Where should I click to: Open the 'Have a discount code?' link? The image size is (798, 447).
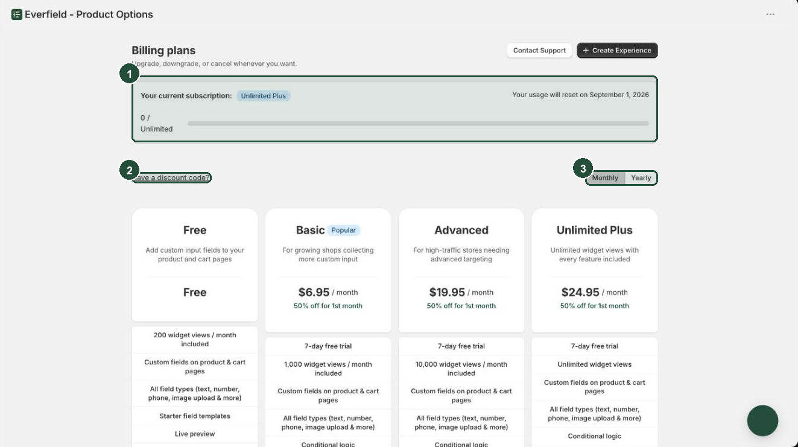click(x=172, y=177)
